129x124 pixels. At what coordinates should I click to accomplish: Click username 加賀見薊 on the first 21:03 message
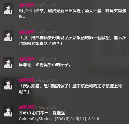click(x=27, y=32)
